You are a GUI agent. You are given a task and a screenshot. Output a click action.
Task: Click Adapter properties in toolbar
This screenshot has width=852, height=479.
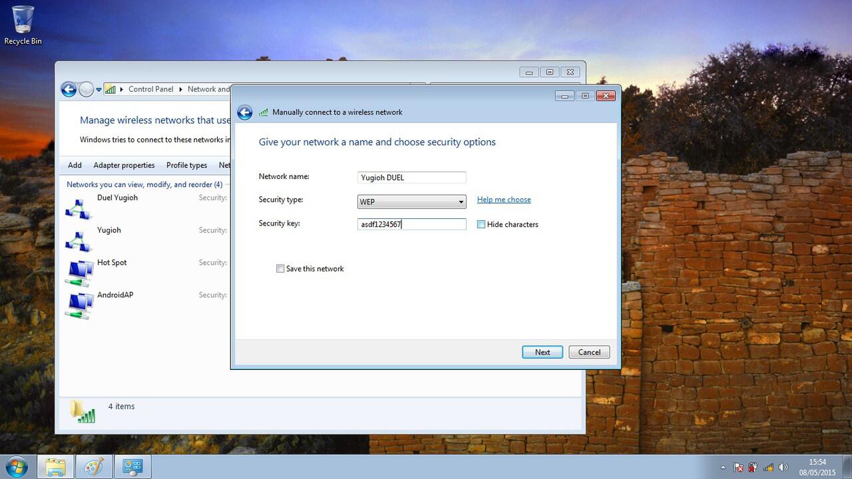(124, 165)
